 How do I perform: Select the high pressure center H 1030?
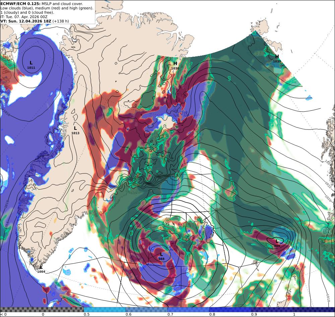175,65
